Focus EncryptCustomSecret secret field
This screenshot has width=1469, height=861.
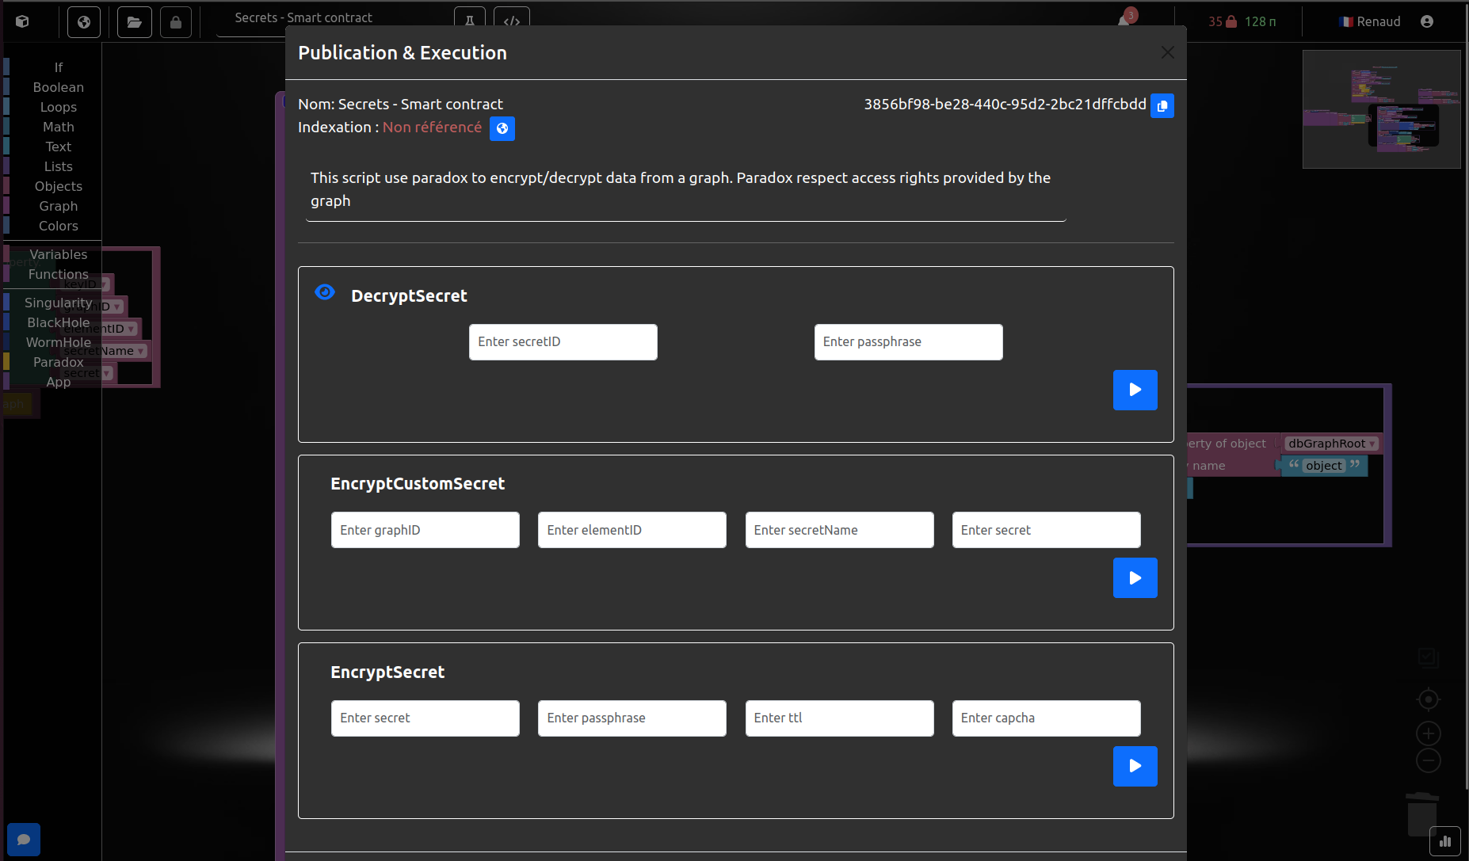[1047, 530]
